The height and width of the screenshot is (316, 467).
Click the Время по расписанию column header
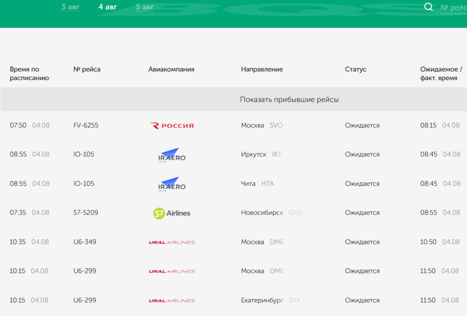(29, 73)
